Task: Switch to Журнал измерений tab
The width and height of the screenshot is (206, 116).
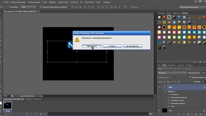Action: (x=33, y=99)
